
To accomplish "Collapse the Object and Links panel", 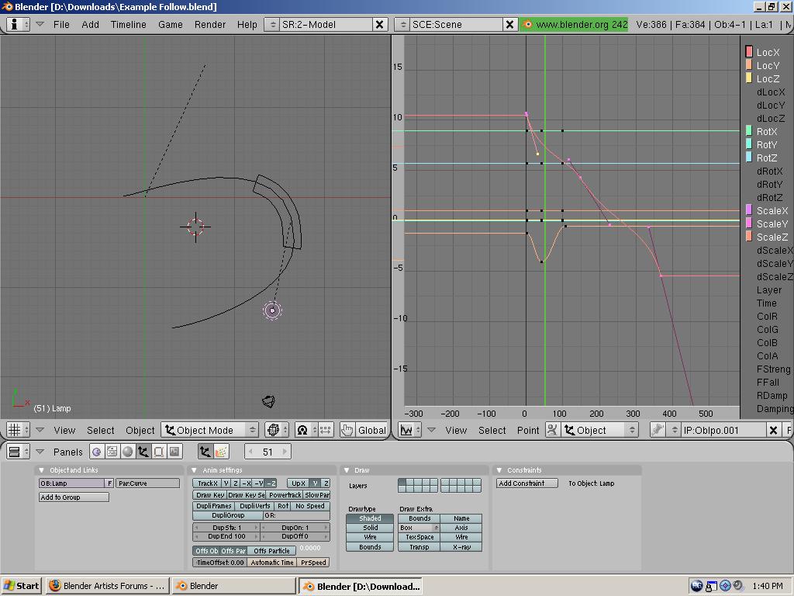I will click(42, 470).
